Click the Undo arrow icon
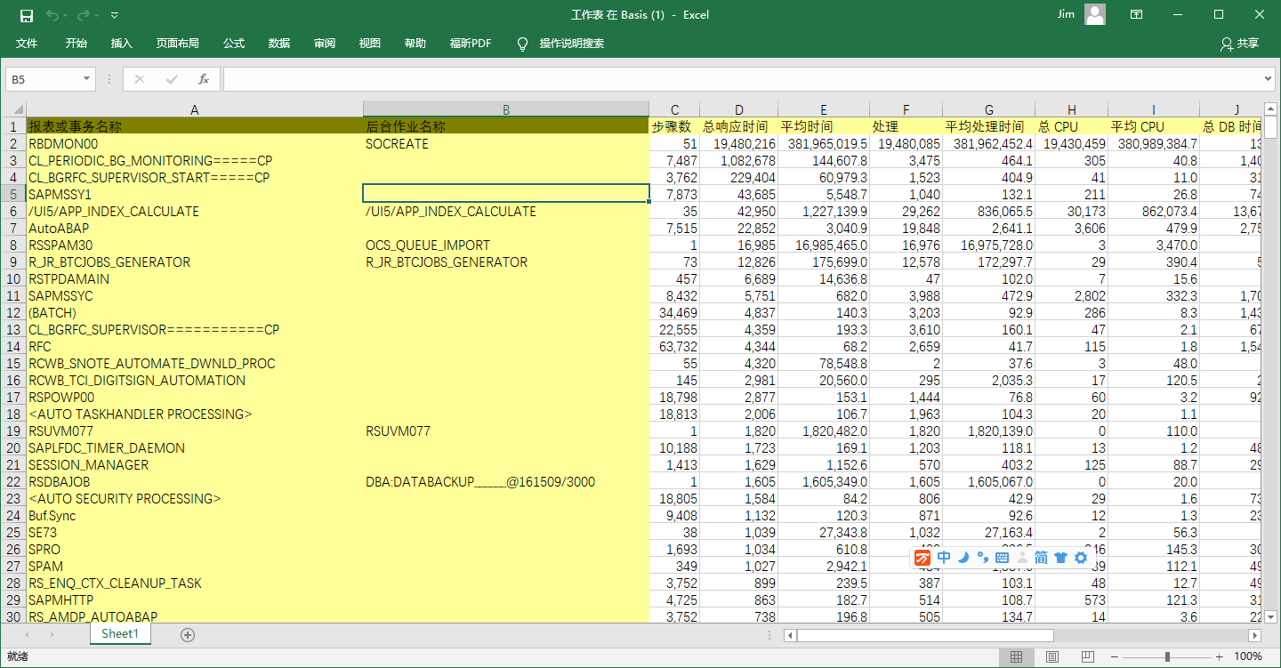 pyautogui.click(x=52, y=15)
